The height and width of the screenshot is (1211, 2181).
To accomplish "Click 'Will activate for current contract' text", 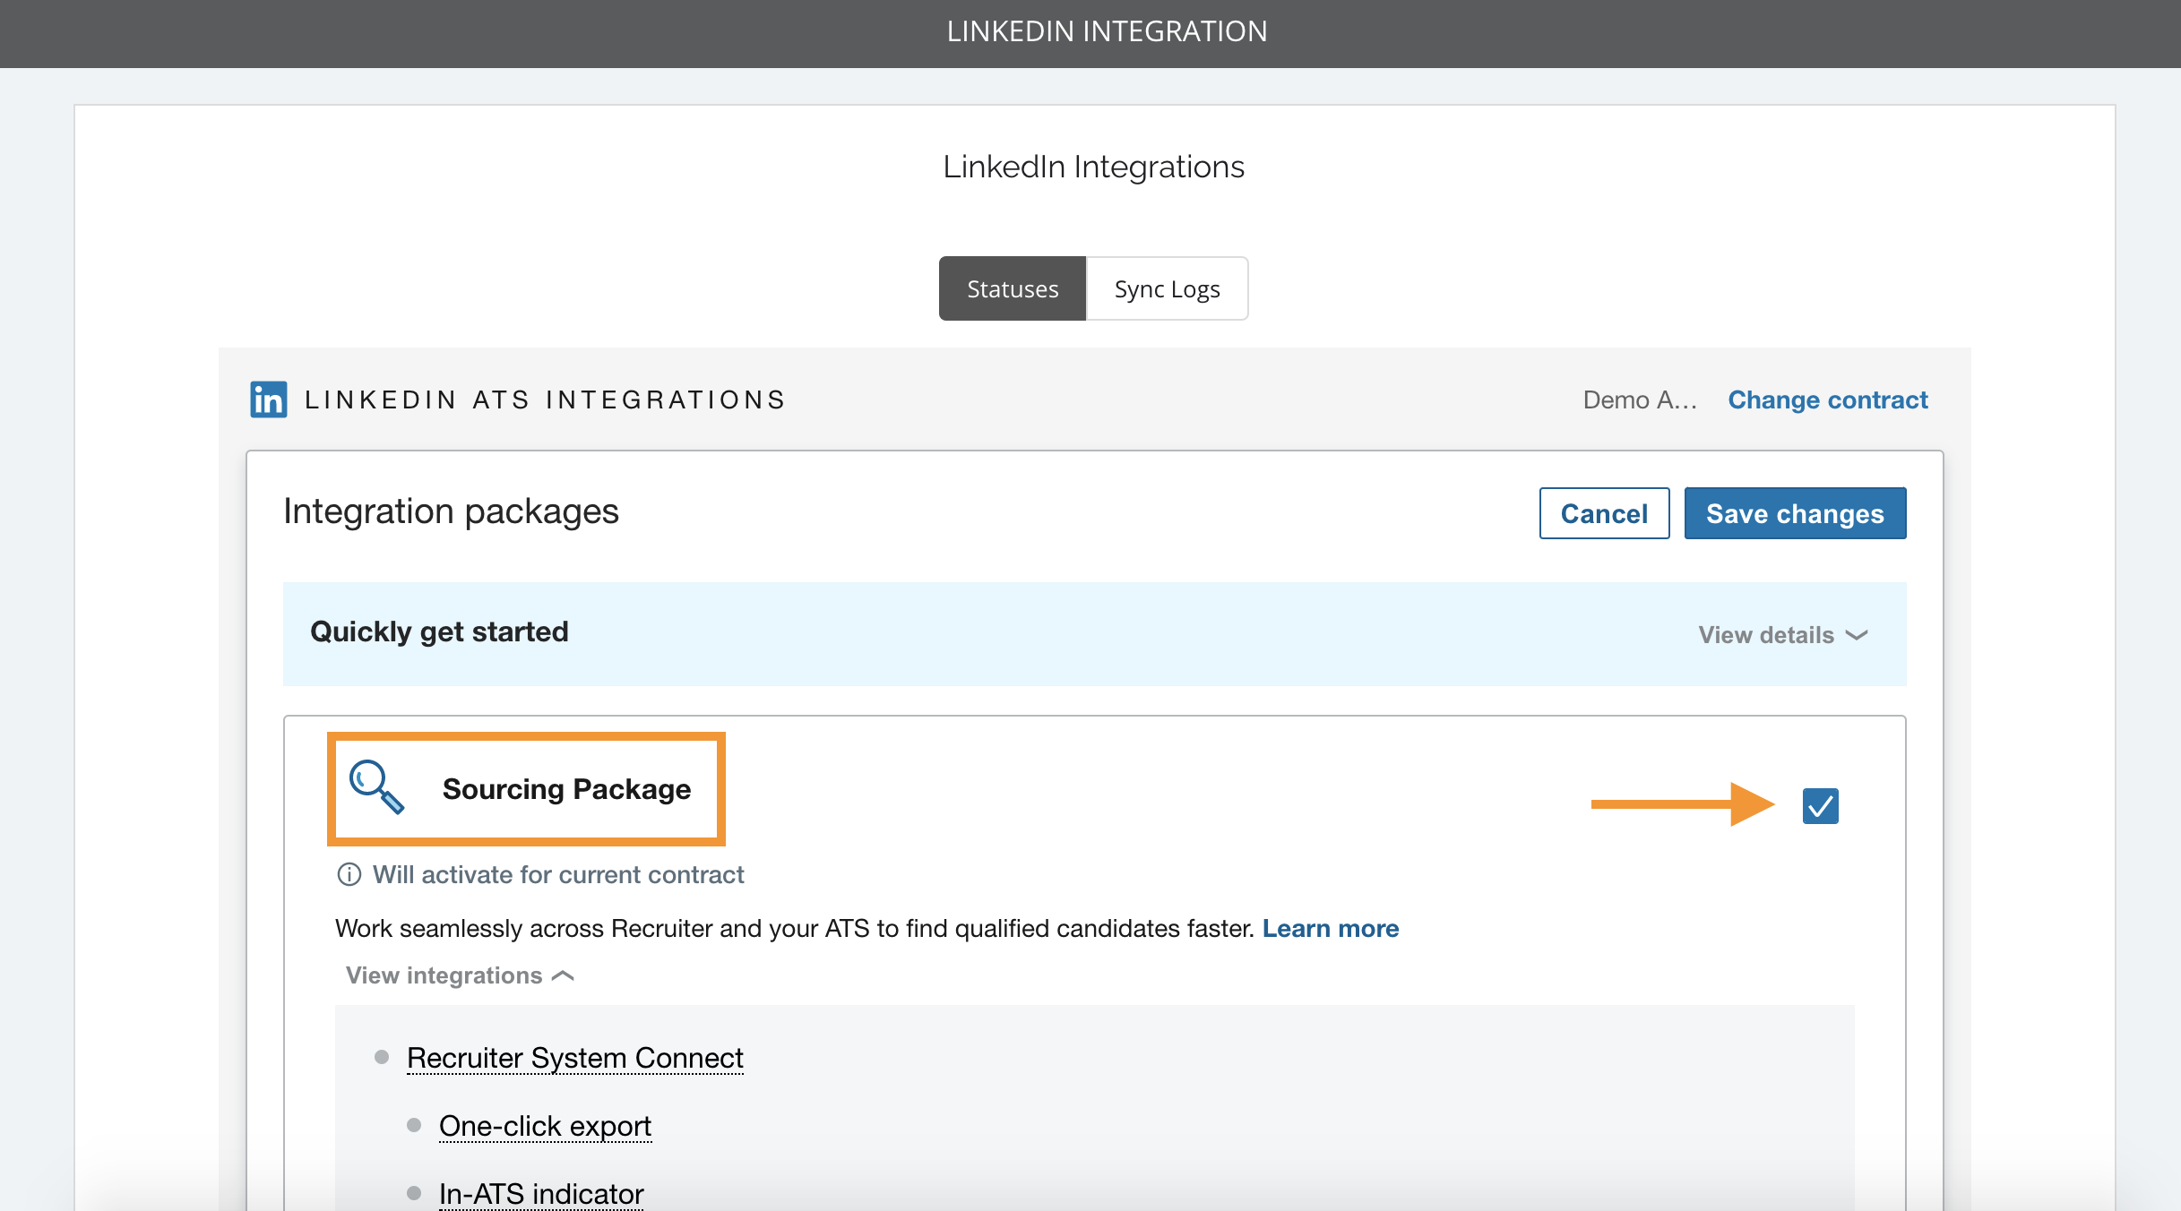I will click(558, 874).
